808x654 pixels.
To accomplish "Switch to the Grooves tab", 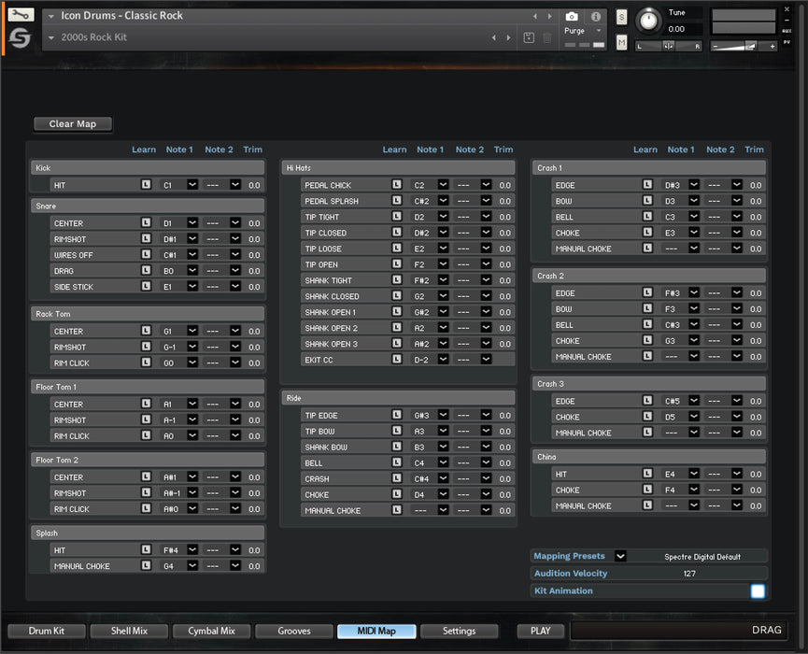I will (x=293, y=631).
